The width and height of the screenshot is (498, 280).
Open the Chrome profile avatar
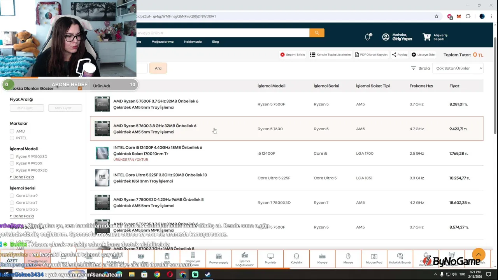[x=482, y=16]
